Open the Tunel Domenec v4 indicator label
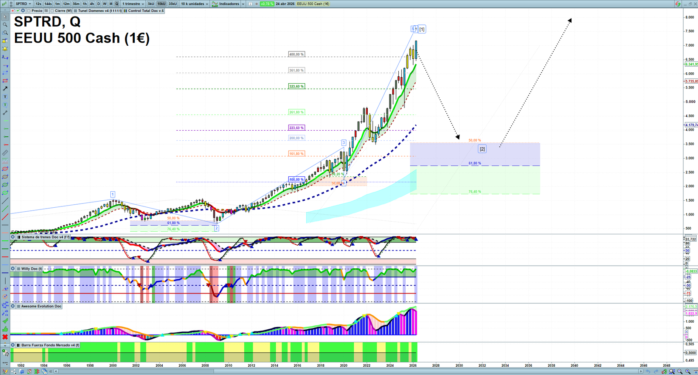Screen dimensions: 698x375 pos(100,11)
